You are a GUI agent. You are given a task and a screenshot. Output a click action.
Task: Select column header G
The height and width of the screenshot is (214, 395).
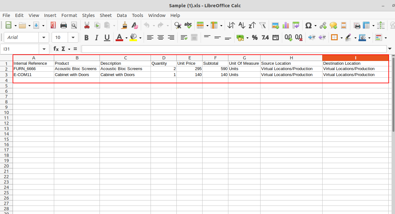click(x=244, y=58)
